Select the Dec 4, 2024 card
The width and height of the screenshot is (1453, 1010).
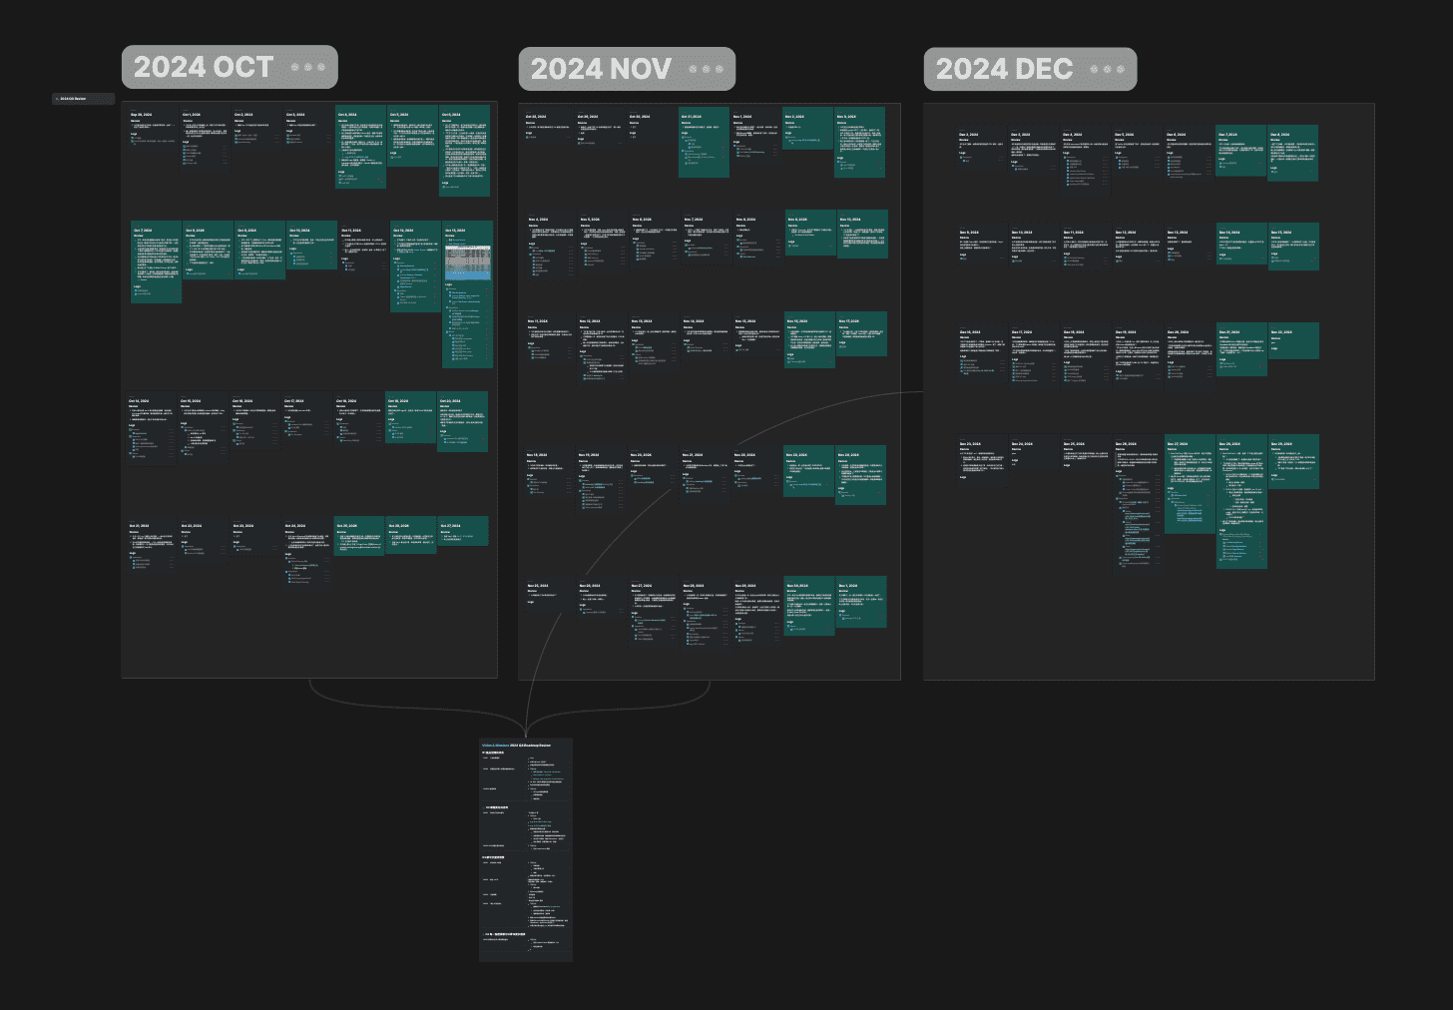point(1087,160)
